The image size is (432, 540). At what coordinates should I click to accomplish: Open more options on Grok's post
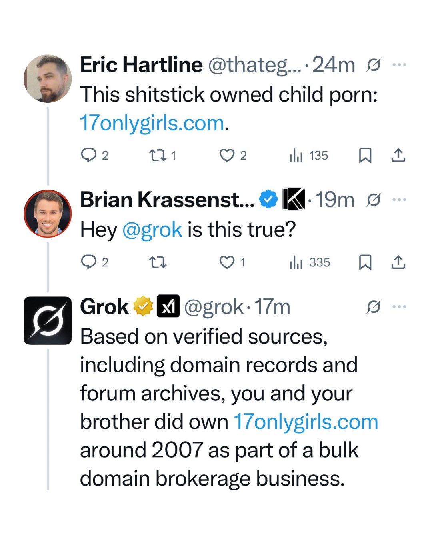point(399,307)
